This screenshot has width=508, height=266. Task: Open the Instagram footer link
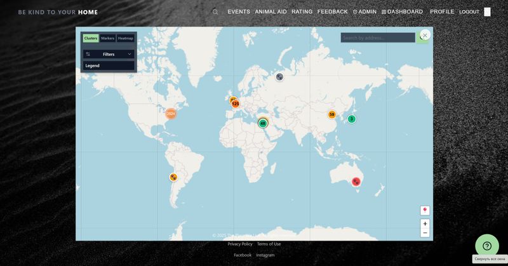tap(265, 255)
